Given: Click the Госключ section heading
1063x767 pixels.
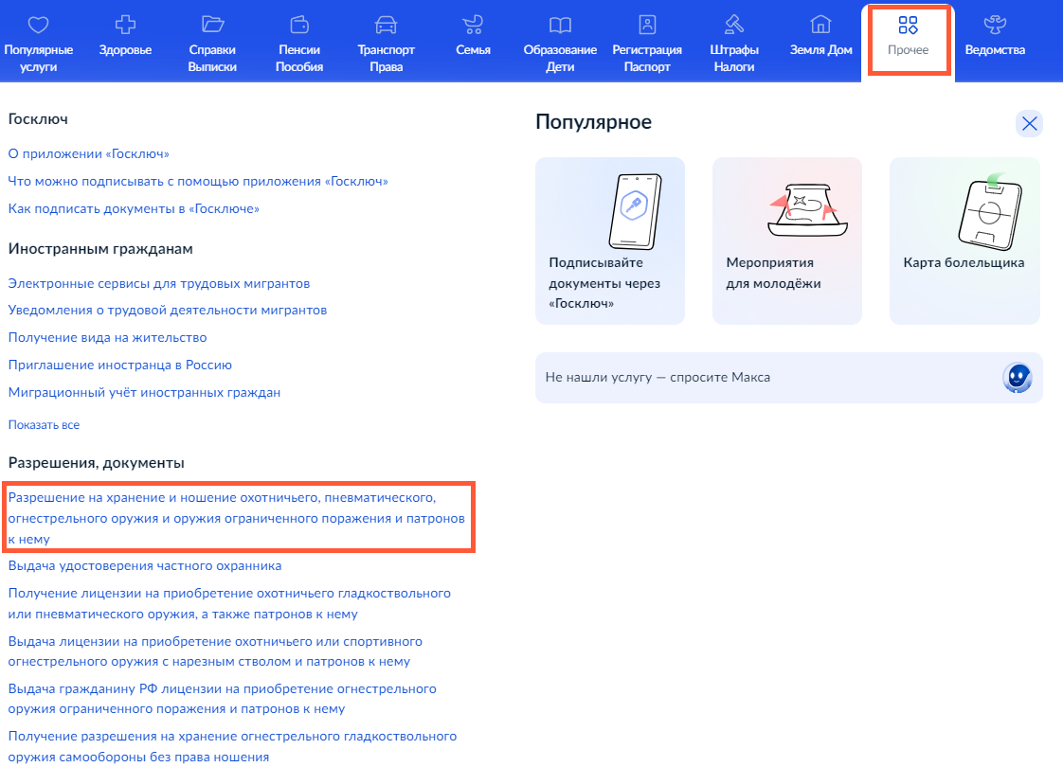Looking at the screenshot, I should click(x=38, y=119).
